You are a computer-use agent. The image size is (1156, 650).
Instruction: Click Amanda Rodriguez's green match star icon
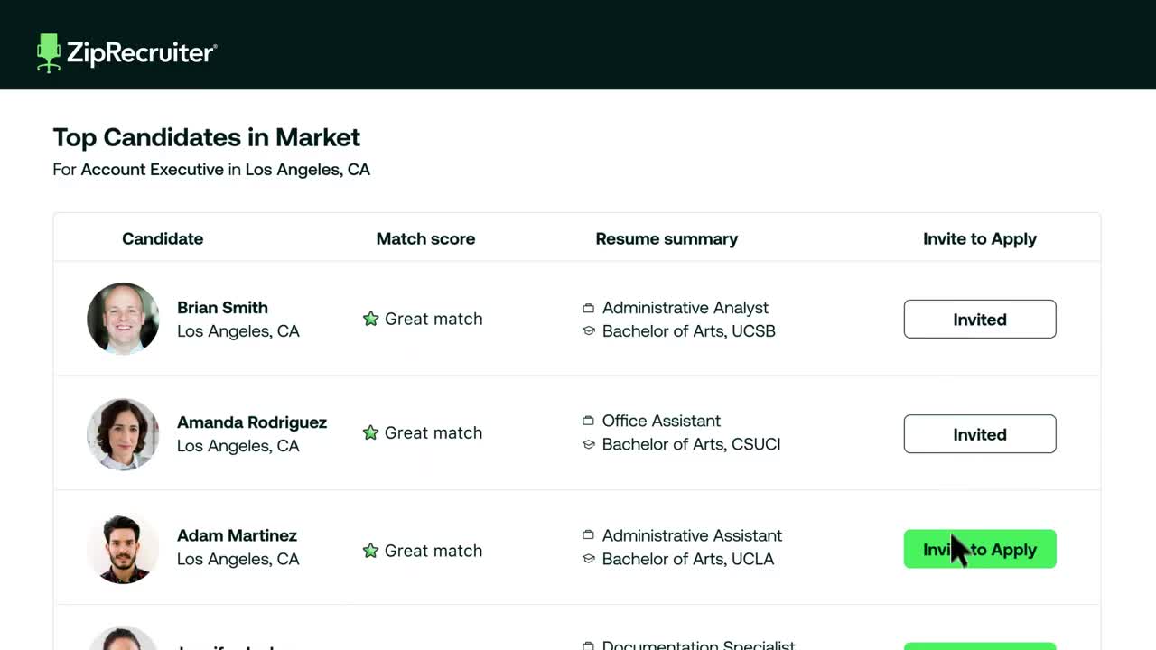[370, 433]
